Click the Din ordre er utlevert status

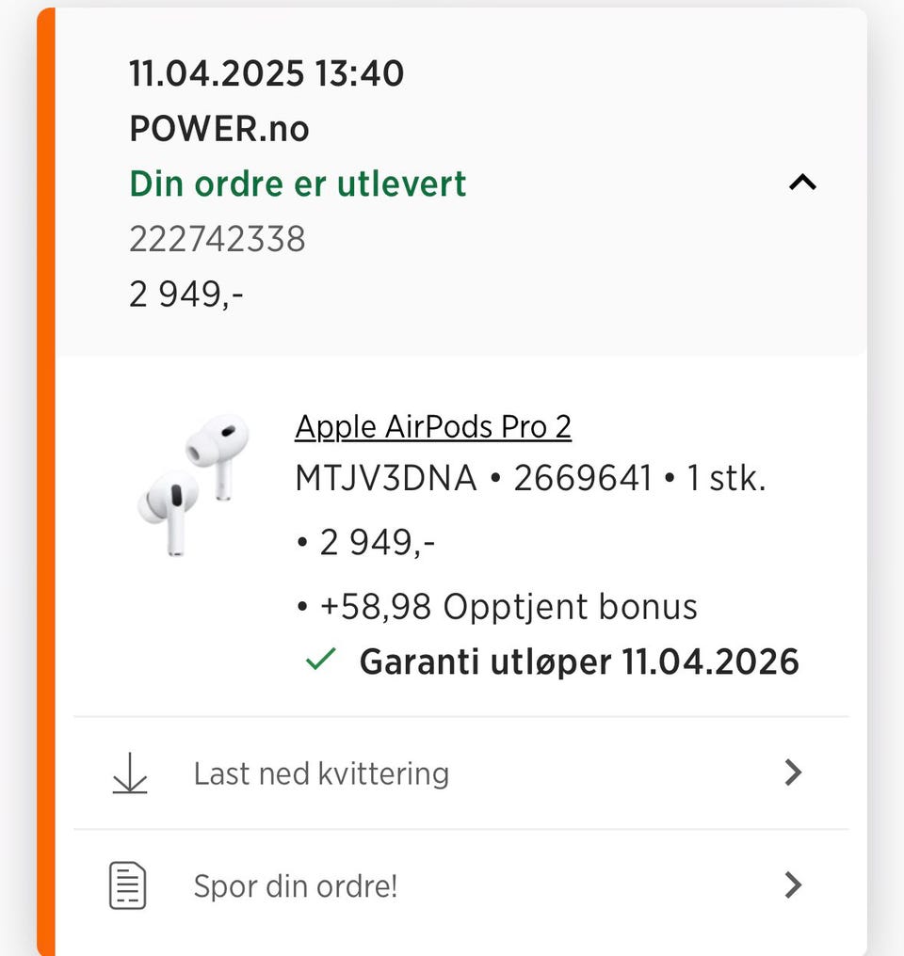pos(298,183)
